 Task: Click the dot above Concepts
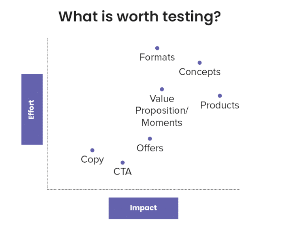click(199, 63)
